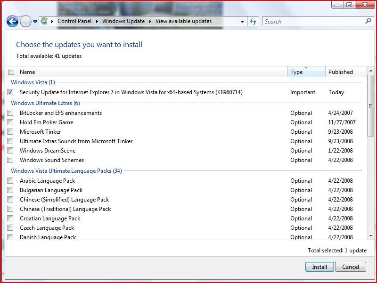Screen dimensions: 377x283
Task: Select the Microsoft Tinker row name
Action: (41, 132)
